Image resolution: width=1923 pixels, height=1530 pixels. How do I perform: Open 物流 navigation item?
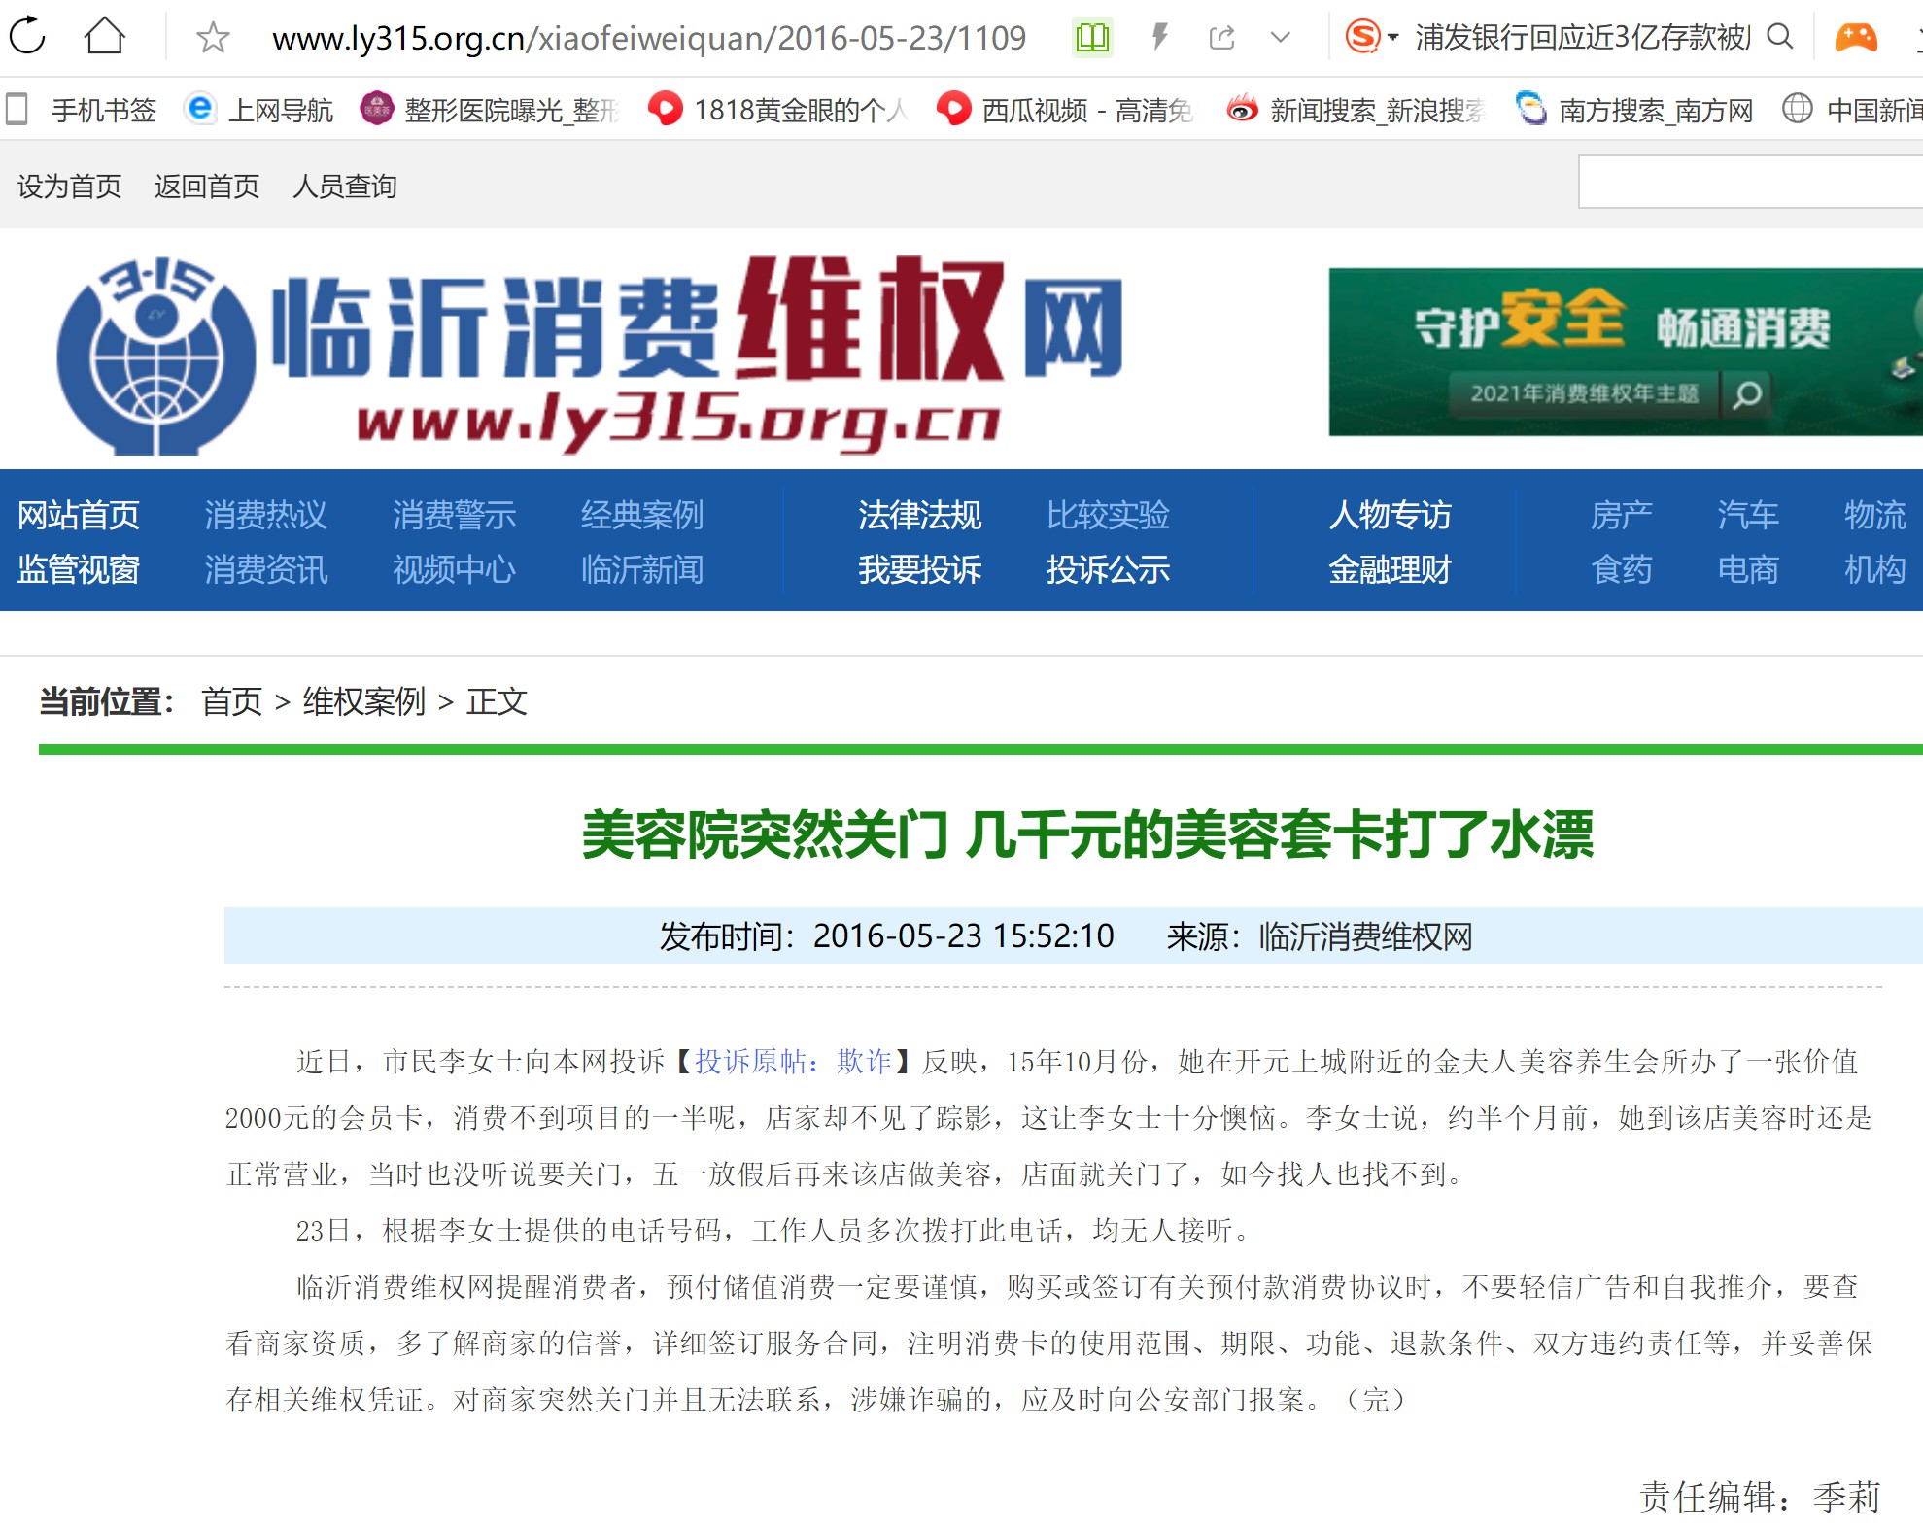coord(1874,515)
